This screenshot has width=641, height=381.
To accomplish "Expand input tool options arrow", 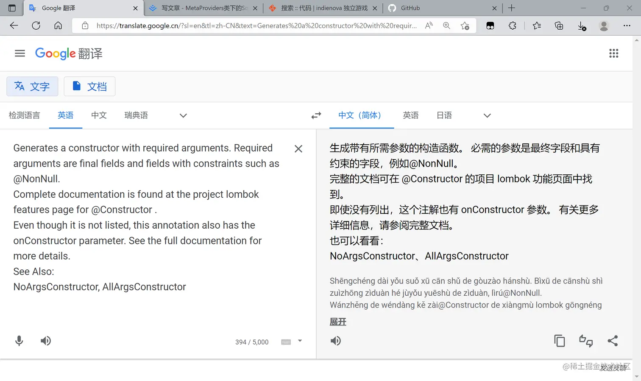I will (300, 341).
